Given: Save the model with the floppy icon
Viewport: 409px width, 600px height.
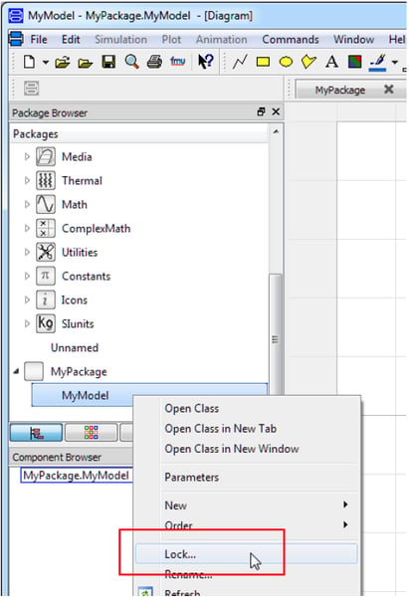Looking at the screenshot, I should (x=108, y=62).
